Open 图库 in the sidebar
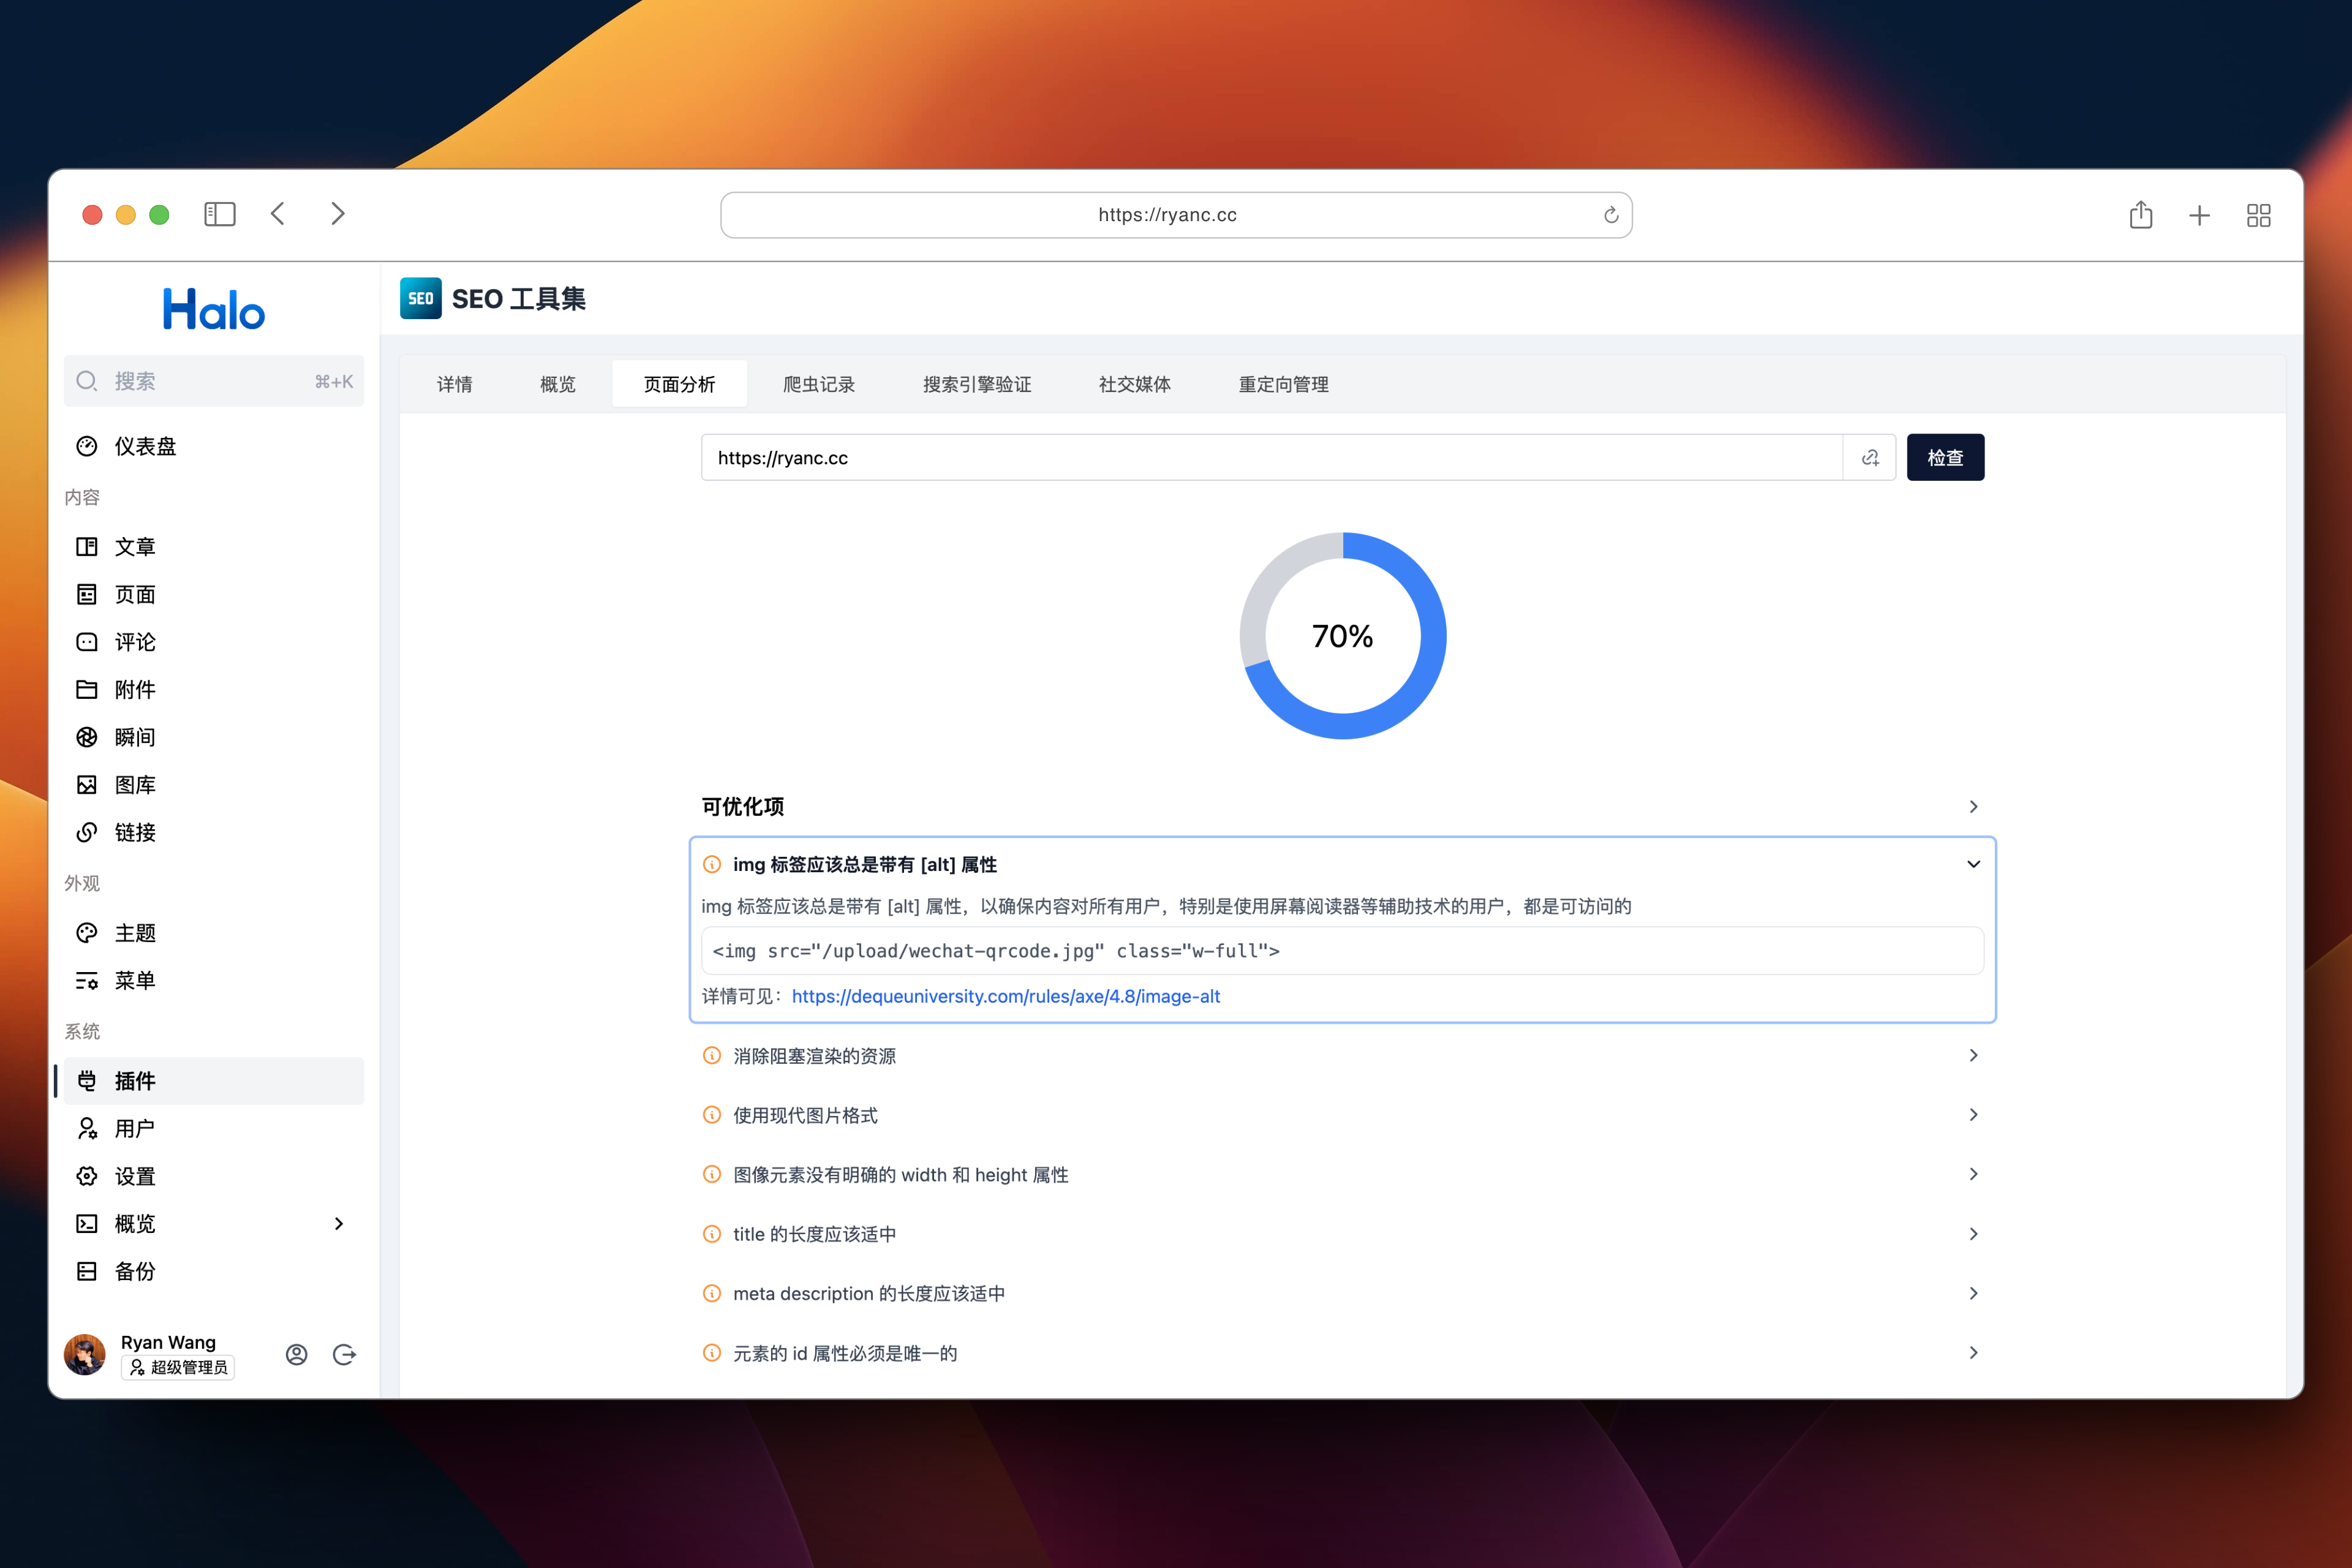This screenshot has width=2352, height=1568. [214, 785]
